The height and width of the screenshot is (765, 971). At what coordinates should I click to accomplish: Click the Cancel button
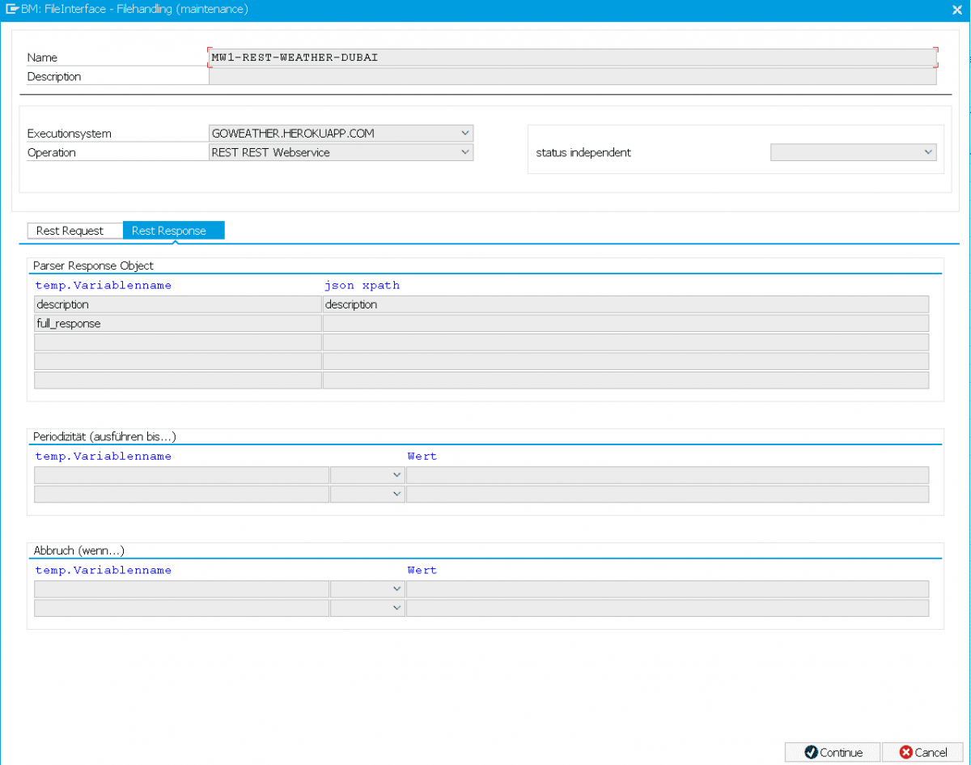(x=922, y=752)
